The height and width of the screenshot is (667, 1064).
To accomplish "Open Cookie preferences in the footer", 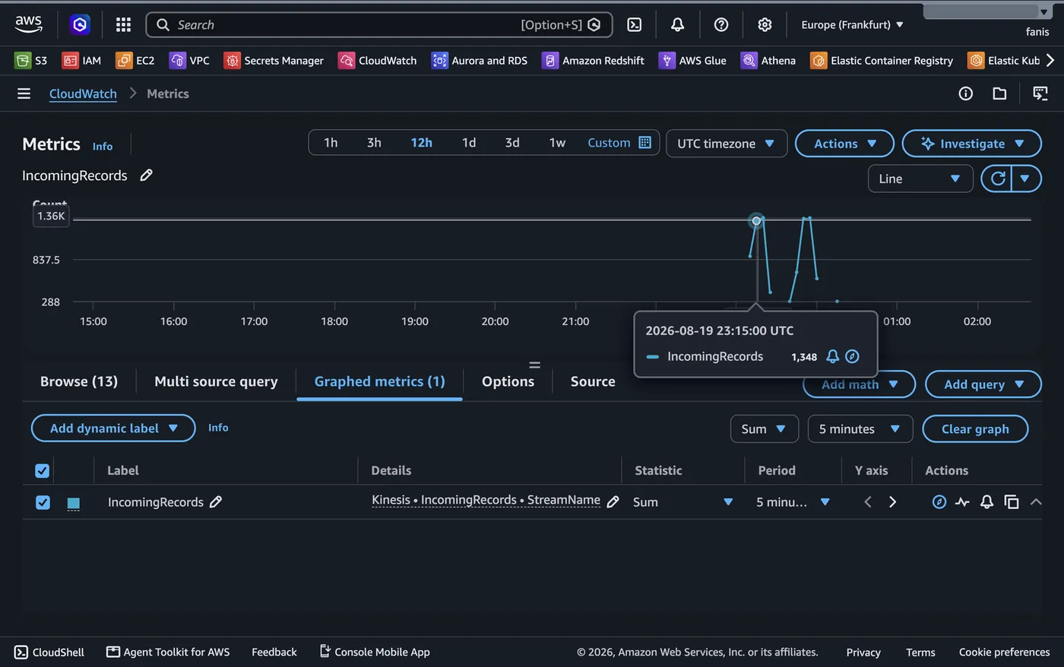I will (x=1004, y=652).
